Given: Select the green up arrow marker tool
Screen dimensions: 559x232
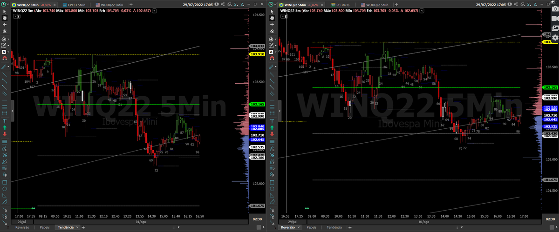Looking at the screenshot, I should [5, 127].
